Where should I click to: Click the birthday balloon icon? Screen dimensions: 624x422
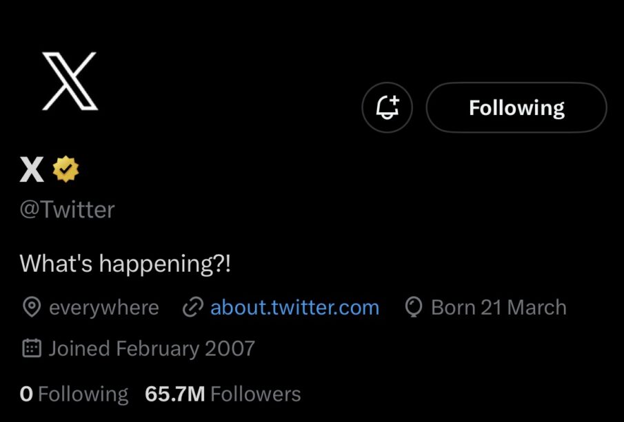(x=414, y=308)
